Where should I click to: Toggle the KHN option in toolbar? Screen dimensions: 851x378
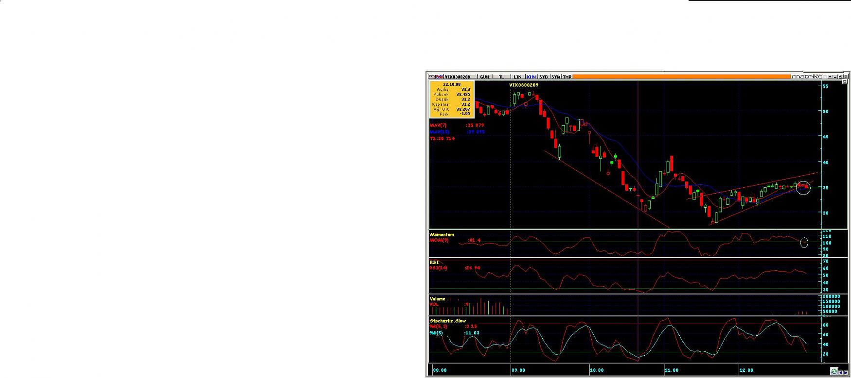[531, 77]
